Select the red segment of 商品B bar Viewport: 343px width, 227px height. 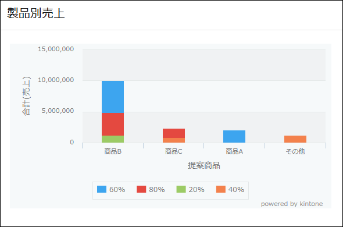pyautogui.click(x=113, y=125)
